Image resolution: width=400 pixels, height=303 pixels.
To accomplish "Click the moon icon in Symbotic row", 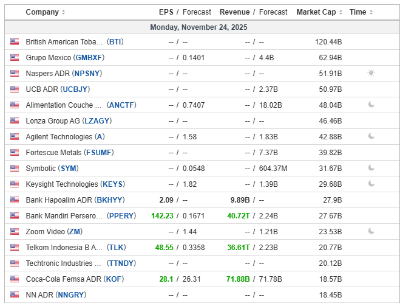I will coord(371,169).
